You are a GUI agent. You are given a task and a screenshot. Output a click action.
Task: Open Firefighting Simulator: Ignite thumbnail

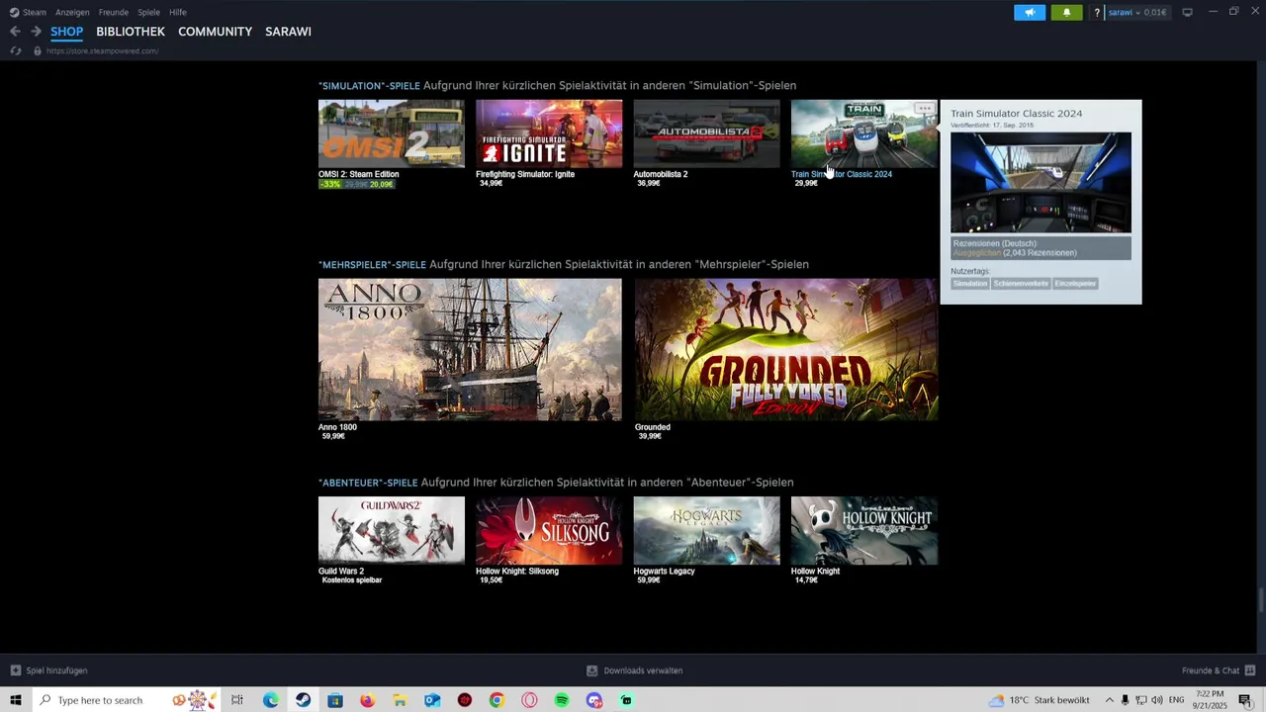[549, 133]
